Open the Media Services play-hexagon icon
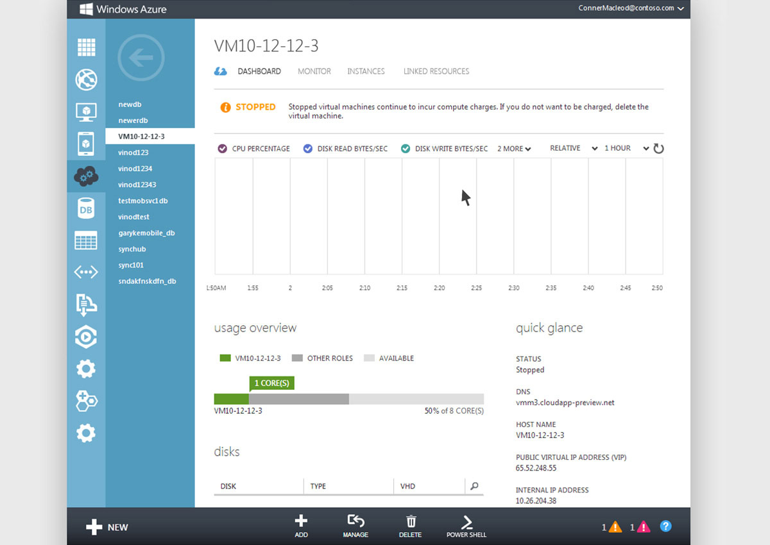 click(x=86, y=337)
